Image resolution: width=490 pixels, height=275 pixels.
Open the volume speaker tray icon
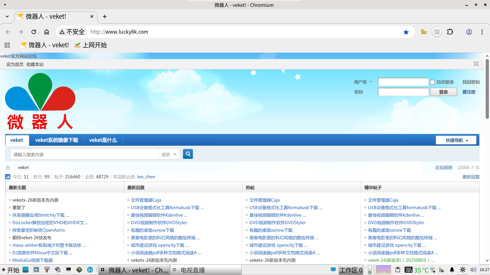pyautogui.click(x=473, y=270)
